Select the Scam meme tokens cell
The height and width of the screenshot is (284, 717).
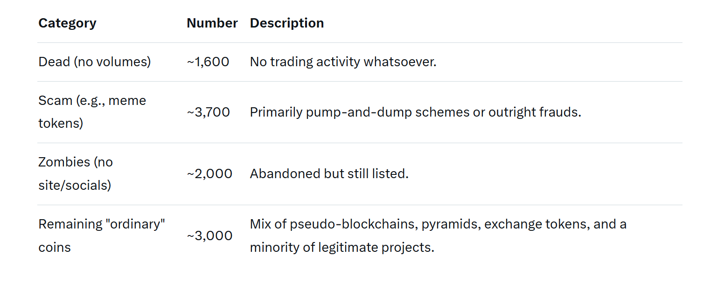coord(92,112)
